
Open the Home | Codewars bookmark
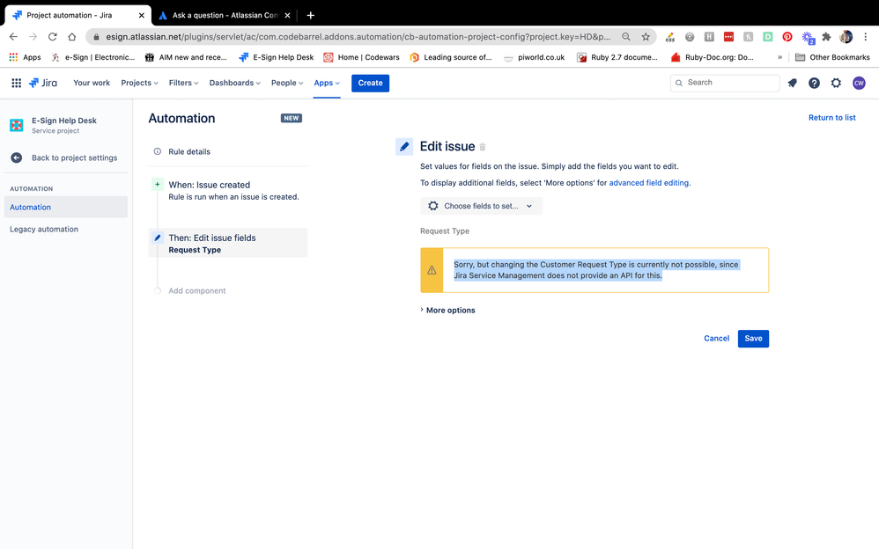(x=362, y=57)
